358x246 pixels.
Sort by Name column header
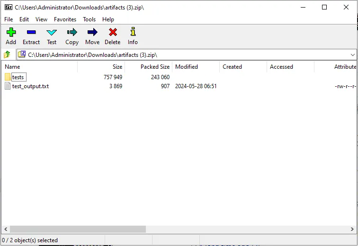click(12, 67)
